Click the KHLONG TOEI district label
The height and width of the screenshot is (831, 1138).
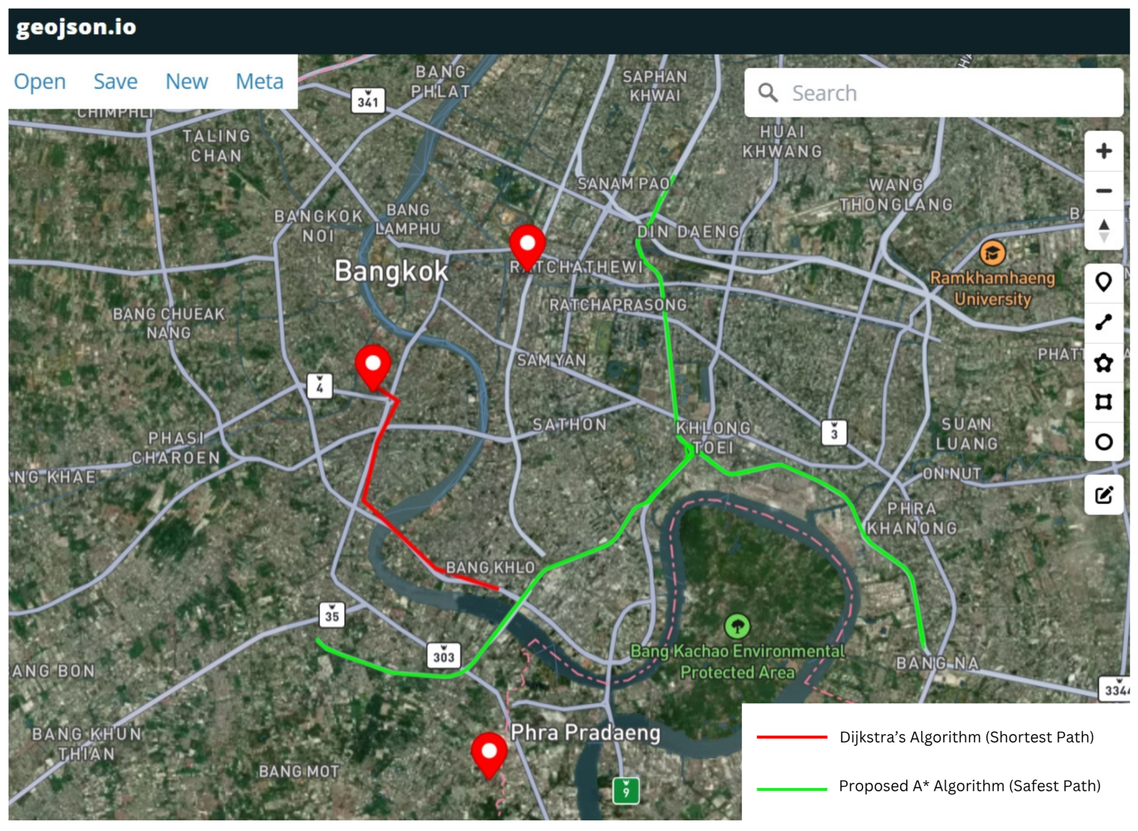713,438
